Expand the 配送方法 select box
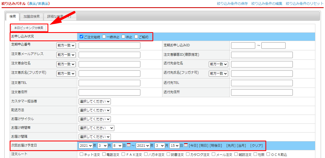Screen dimensions: 325x158 [94, 110]
